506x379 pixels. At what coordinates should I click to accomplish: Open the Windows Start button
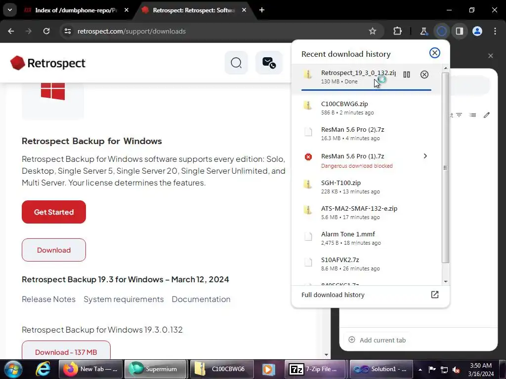click(13, 369)
